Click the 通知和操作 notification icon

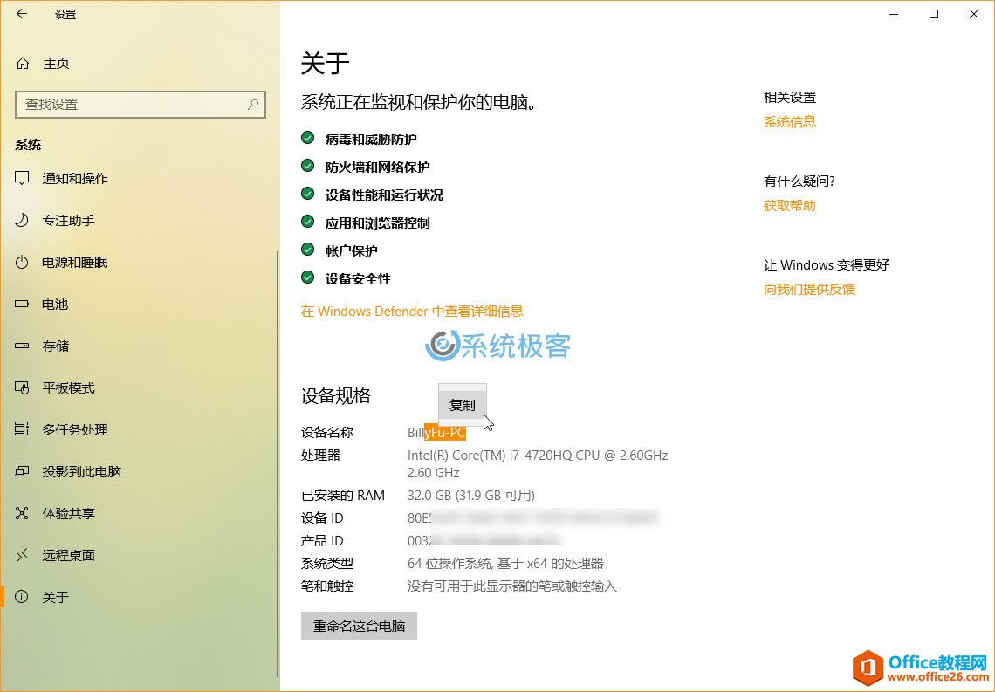[x=22, y=178]
